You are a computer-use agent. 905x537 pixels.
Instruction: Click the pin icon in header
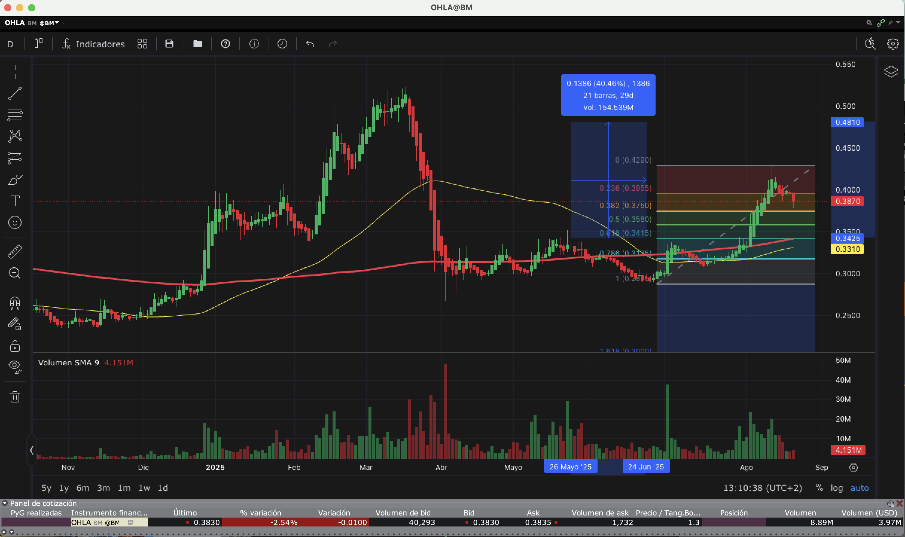tap(891, 23)
